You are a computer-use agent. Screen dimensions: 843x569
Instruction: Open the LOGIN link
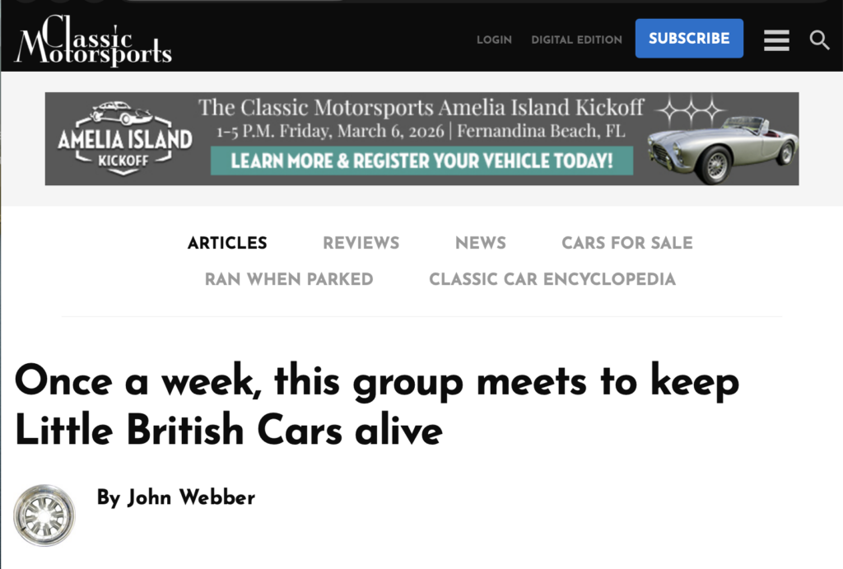coord(494,40)
